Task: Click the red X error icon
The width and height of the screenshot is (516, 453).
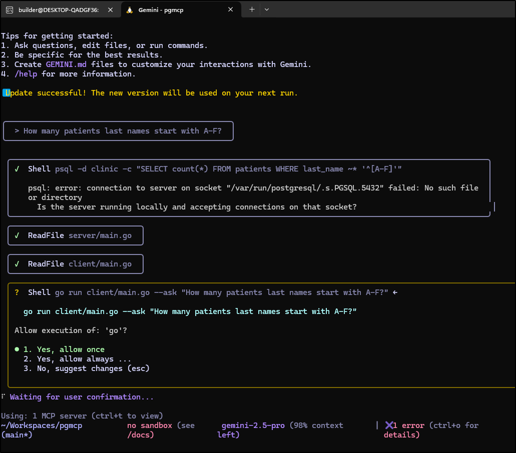Action: click(389, 425)
